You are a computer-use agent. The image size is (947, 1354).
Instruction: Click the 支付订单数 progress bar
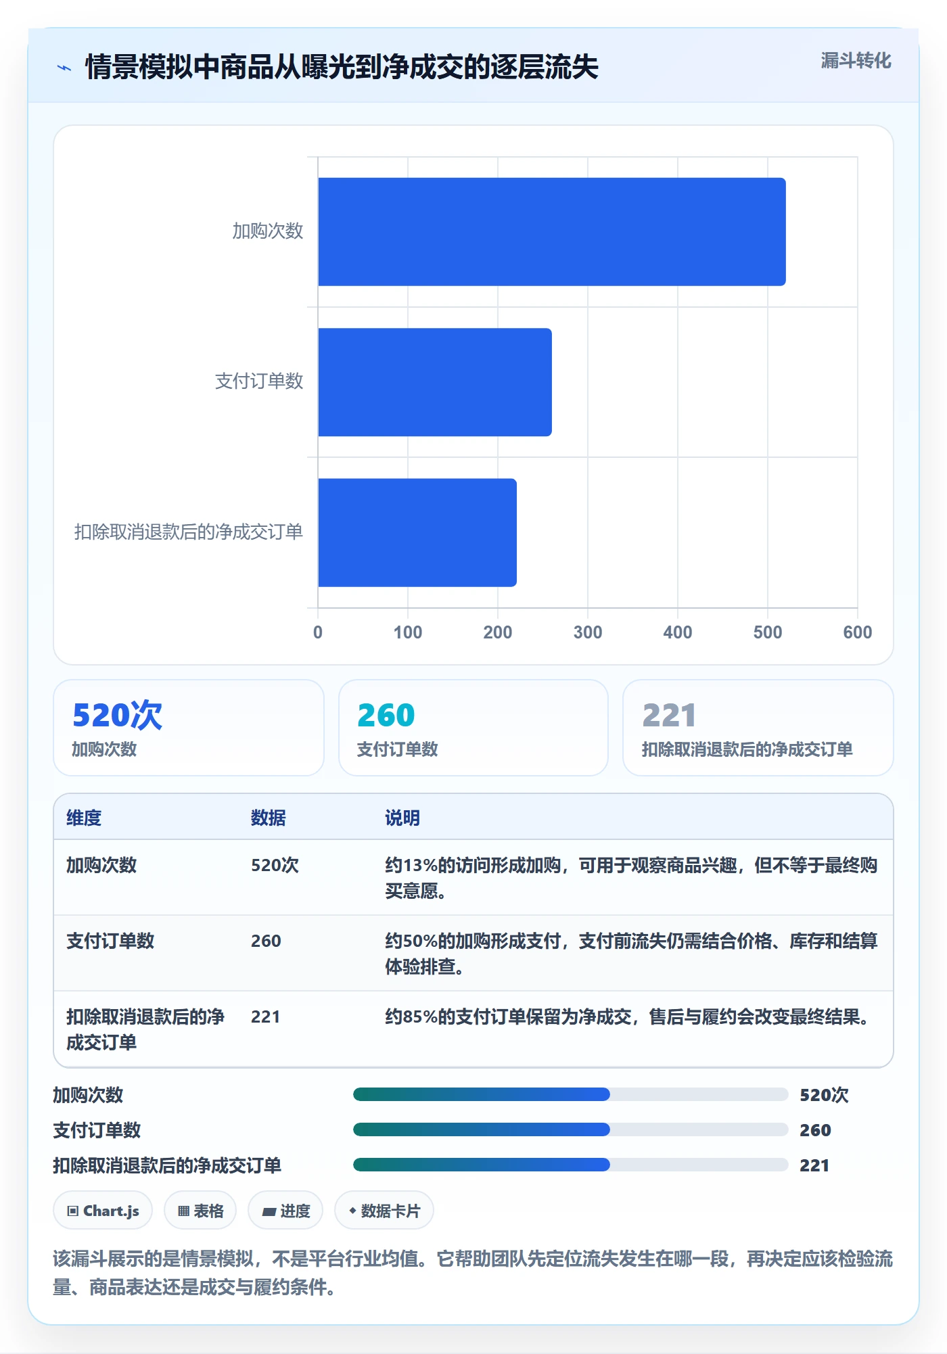[571, 1129]
